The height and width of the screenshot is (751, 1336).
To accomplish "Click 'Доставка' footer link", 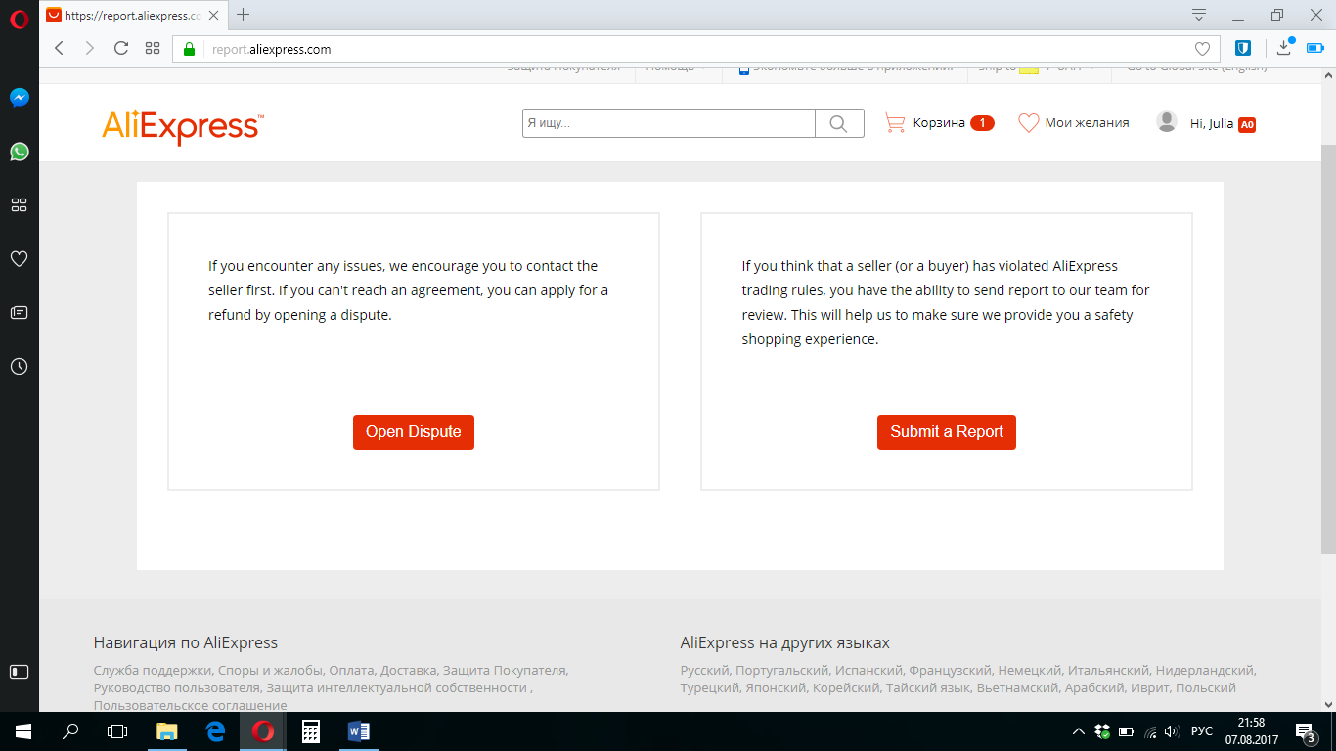I will point(408,671).
